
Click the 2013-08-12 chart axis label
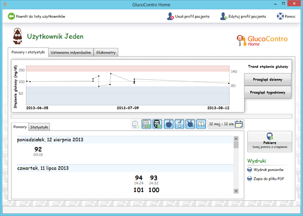click(x=218, y=108)
